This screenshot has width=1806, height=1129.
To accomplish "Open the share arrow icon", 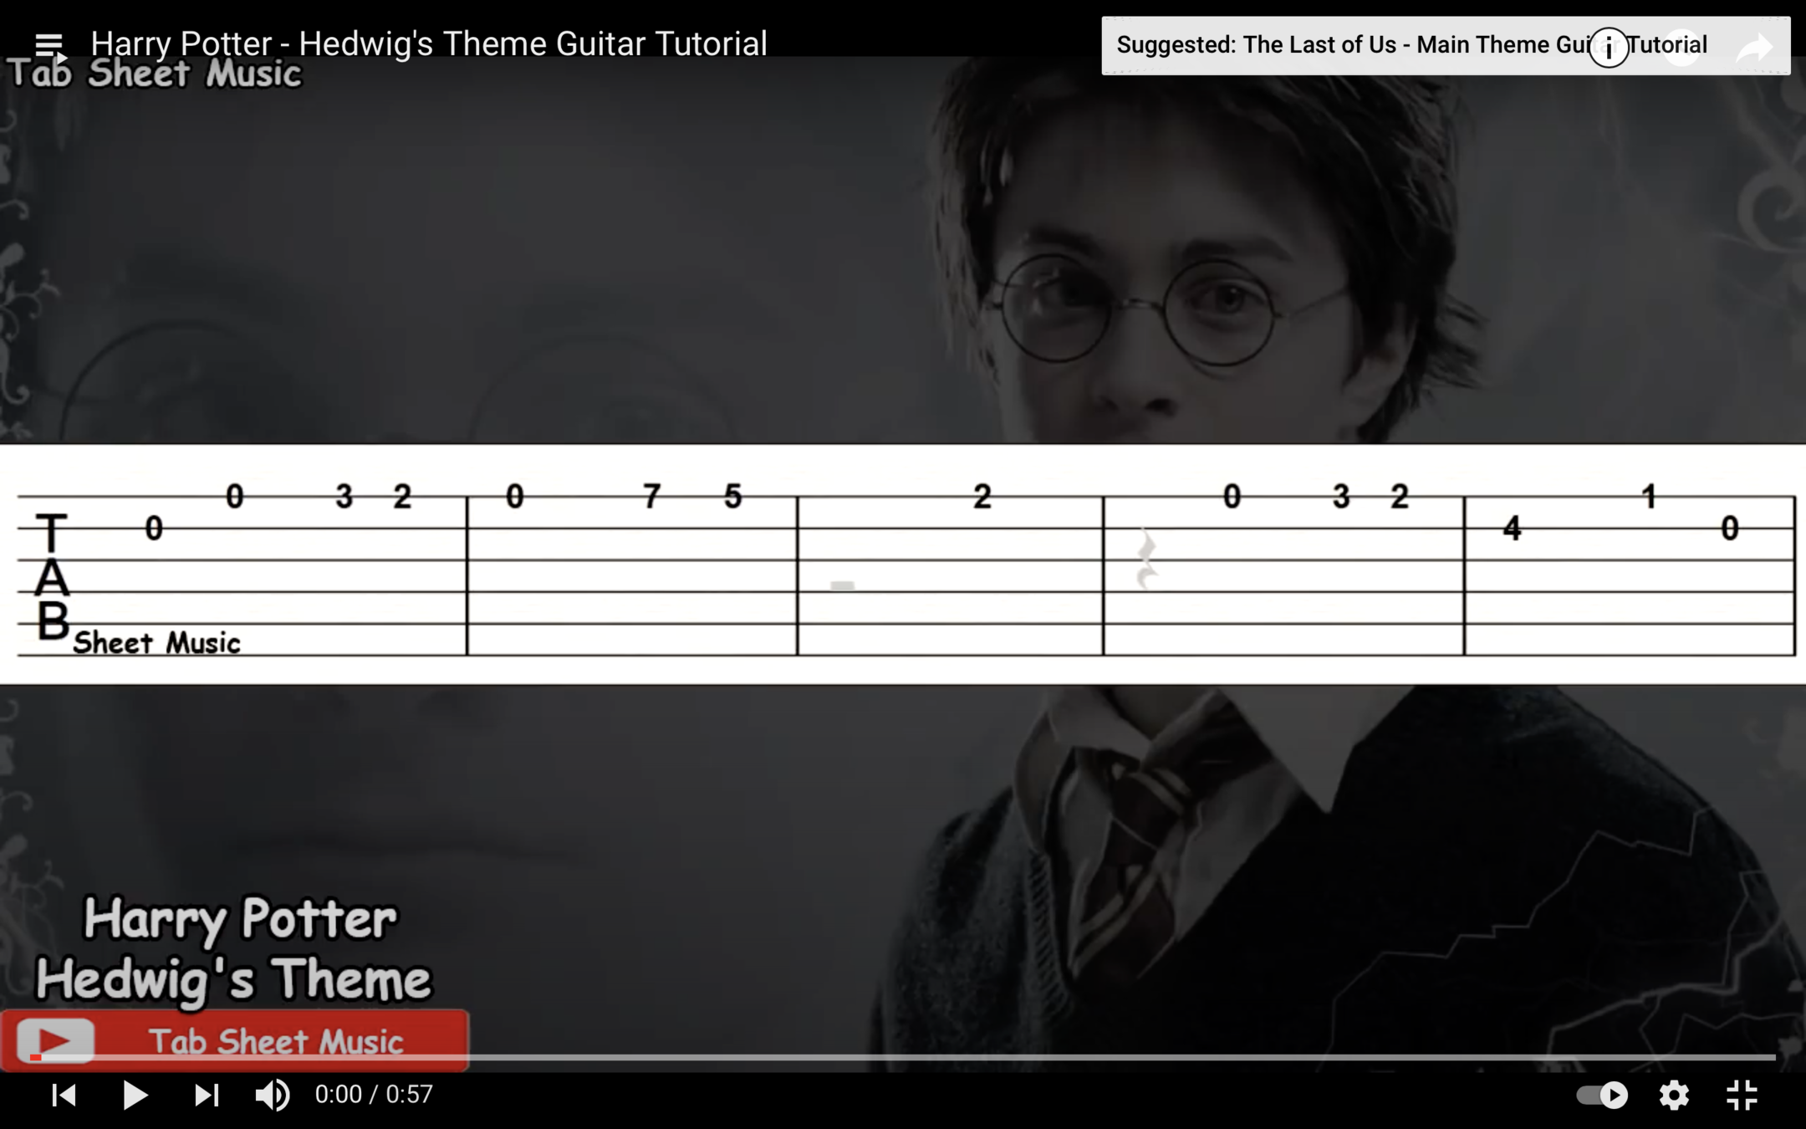I will tap(1755, 47).
